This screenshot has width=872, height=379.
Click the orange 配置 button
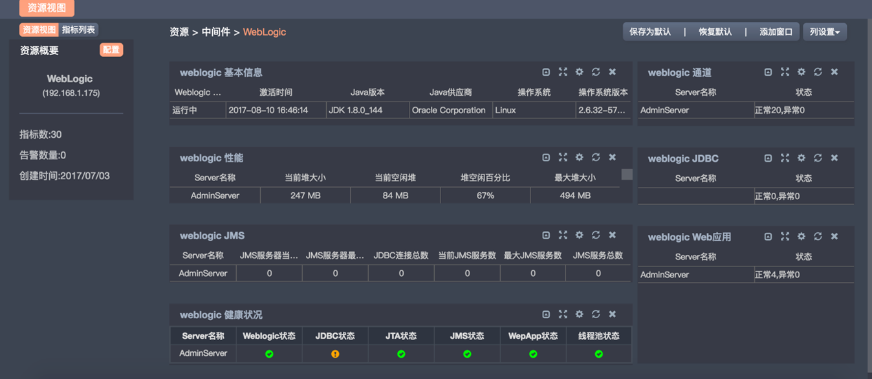click(x=111, y=50)
